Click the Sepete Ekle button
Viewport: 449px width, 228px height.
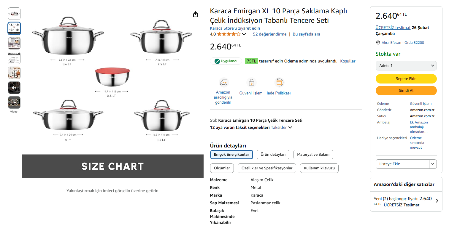(x=406, y=79)
